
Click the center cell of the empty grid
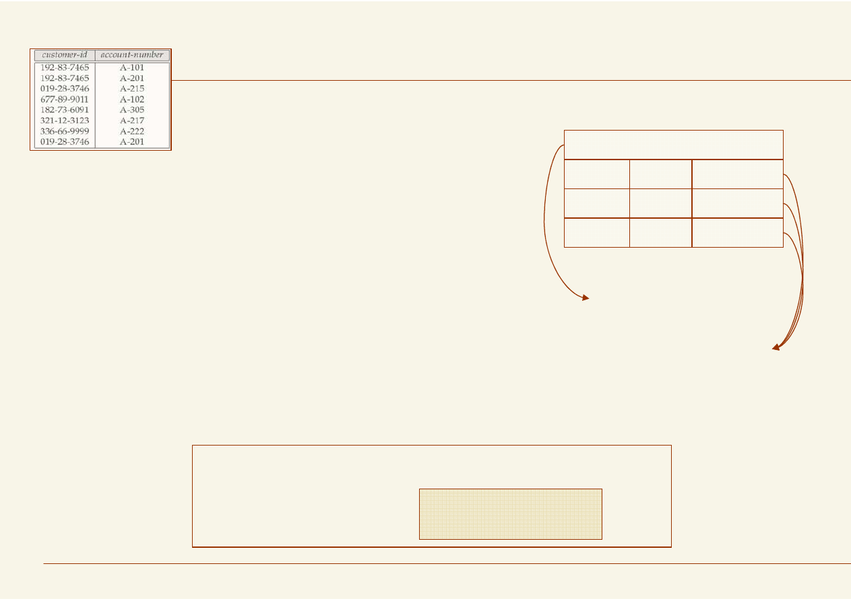coord(660,203)
